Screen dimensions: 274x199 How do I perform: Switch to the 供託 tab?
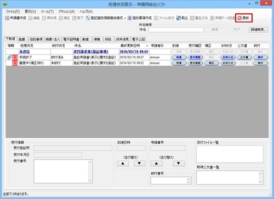pos(109,39)
